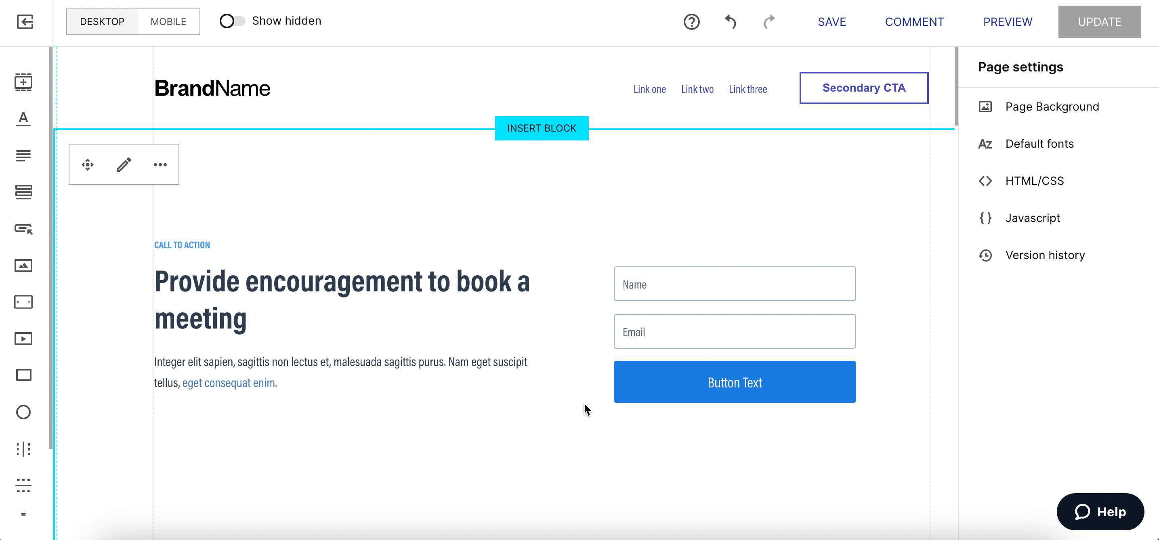The height and width of the screenshot is (540, 1159).
Task: Click the pencil edit block icon
Action: [x=124, y=165]
